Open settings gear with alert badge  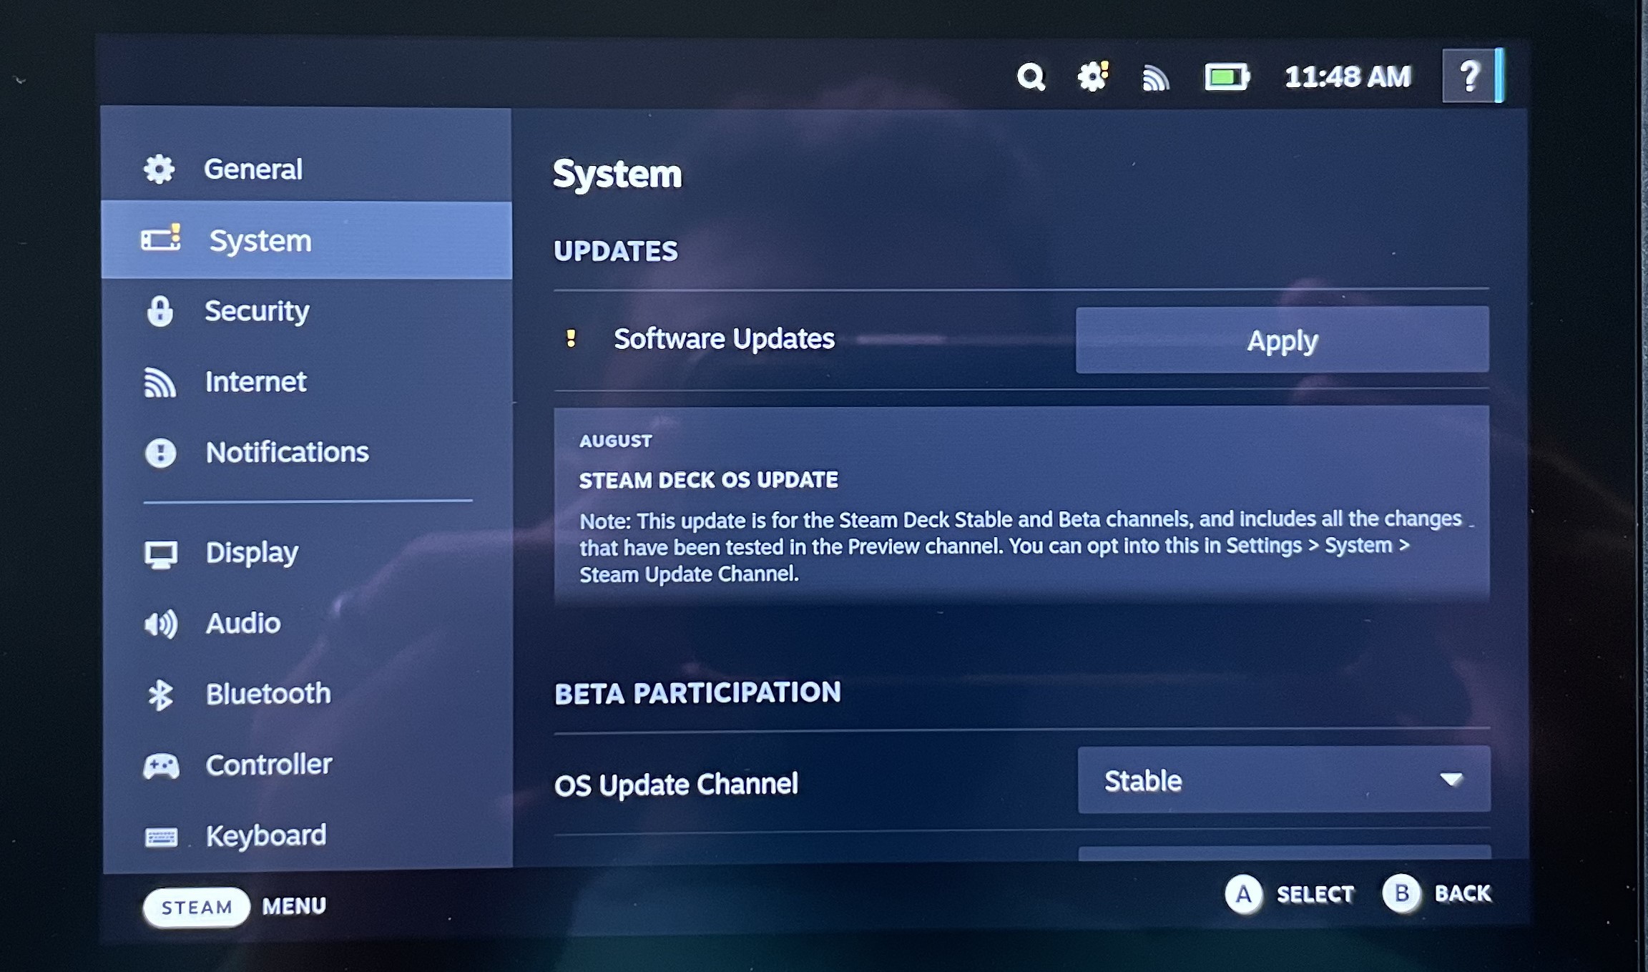point(1093,76)
